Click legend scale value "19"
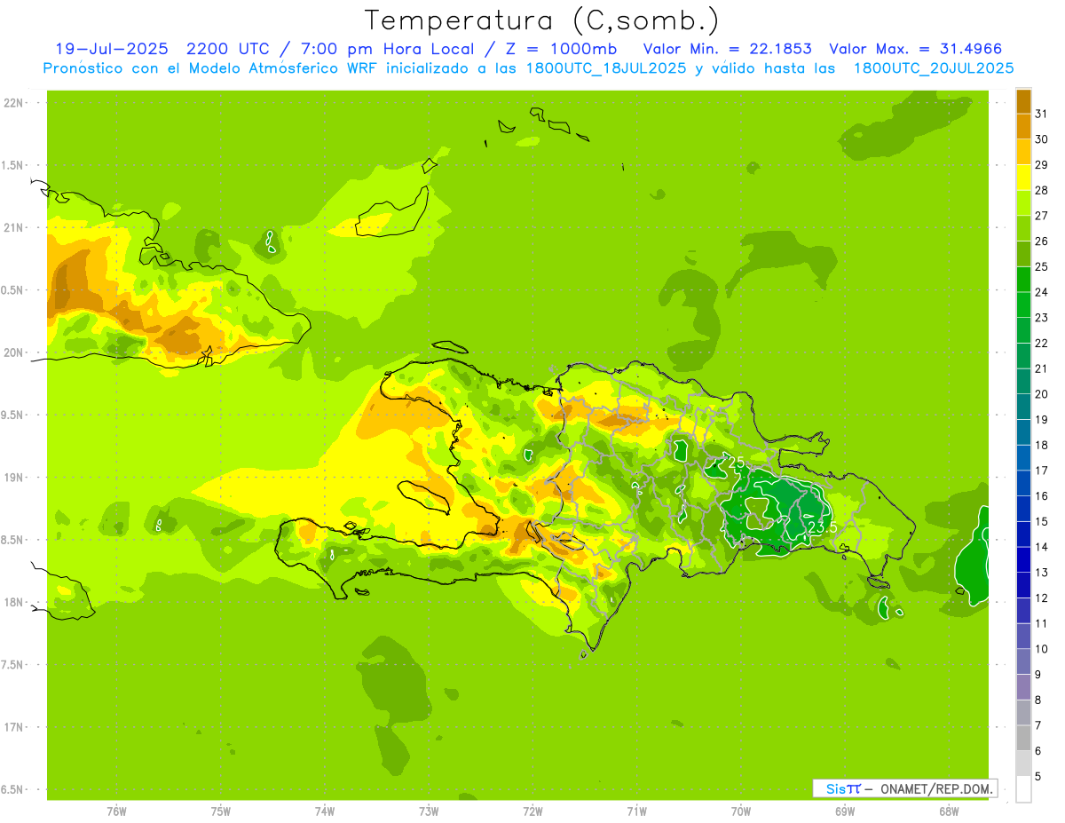Viewport: 1065px width, 823px height. coord(1042,419)
